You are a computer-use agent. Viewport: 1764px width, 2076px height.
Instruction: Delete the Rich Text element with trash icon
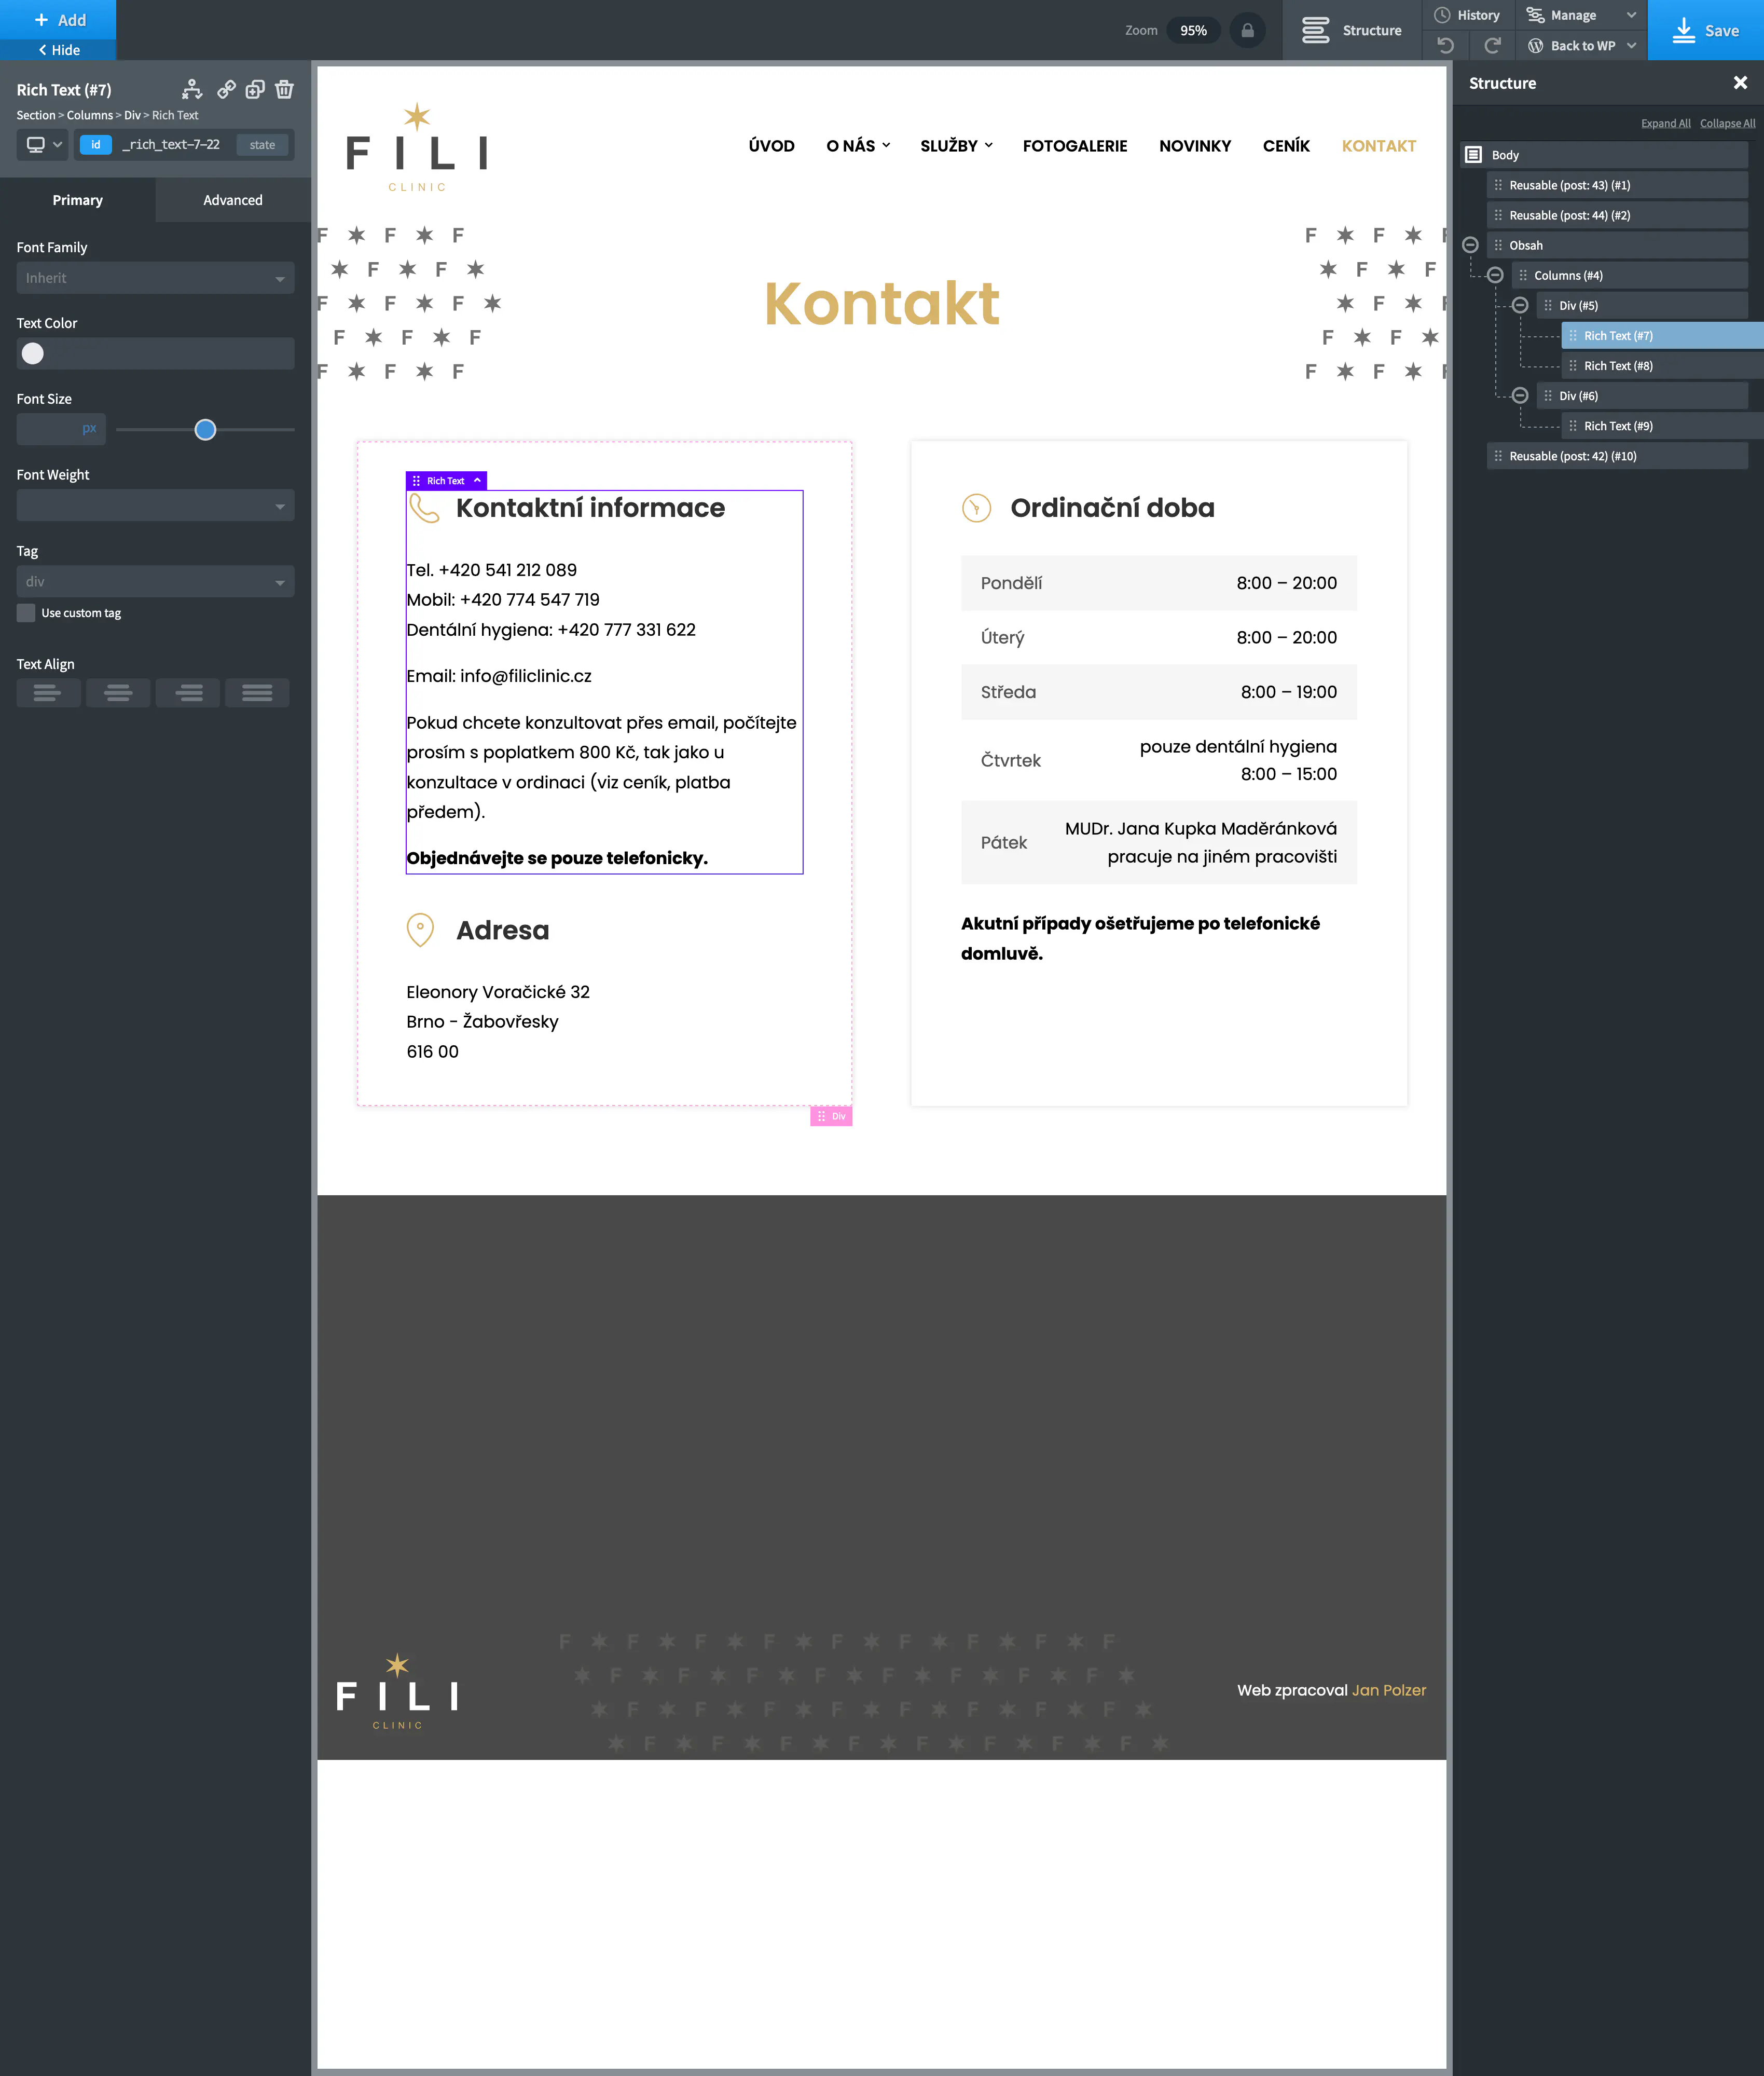click(285, 90)
